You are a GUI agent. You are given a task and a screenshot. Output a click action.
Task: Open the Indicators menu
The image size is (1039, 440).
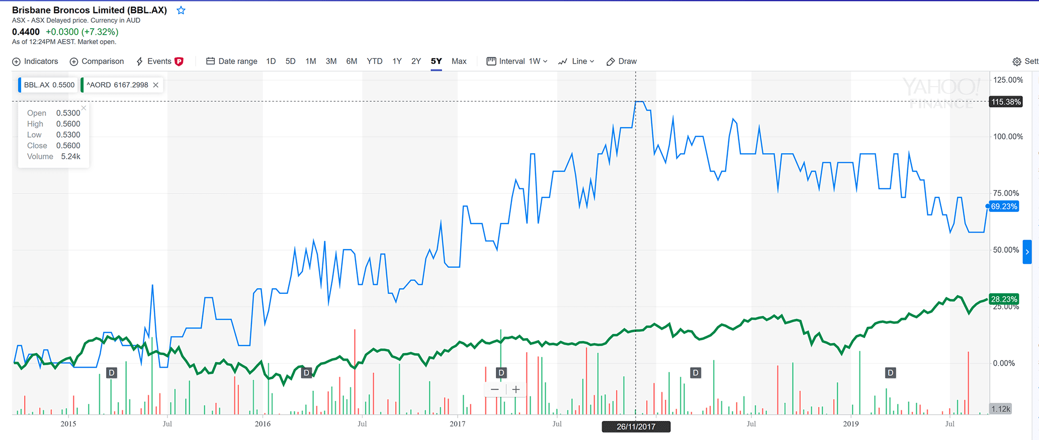pyautogui.click(x=35, y=61)
